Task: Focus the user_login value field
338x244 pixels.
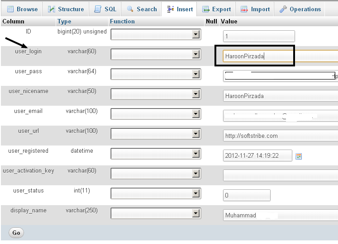Action: click(x=281, y=56)
